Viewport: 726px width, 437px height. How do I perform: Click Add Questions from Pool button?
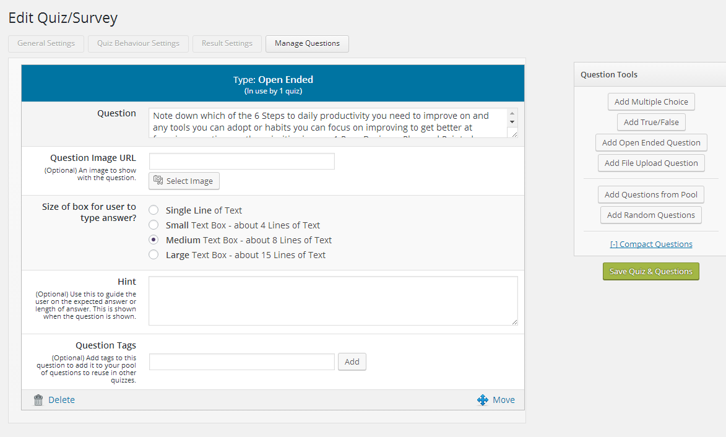coord(651,194)
